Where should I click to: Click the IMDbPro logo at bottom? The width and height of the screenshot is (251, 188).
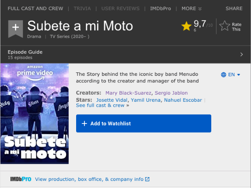pos(21,179)
